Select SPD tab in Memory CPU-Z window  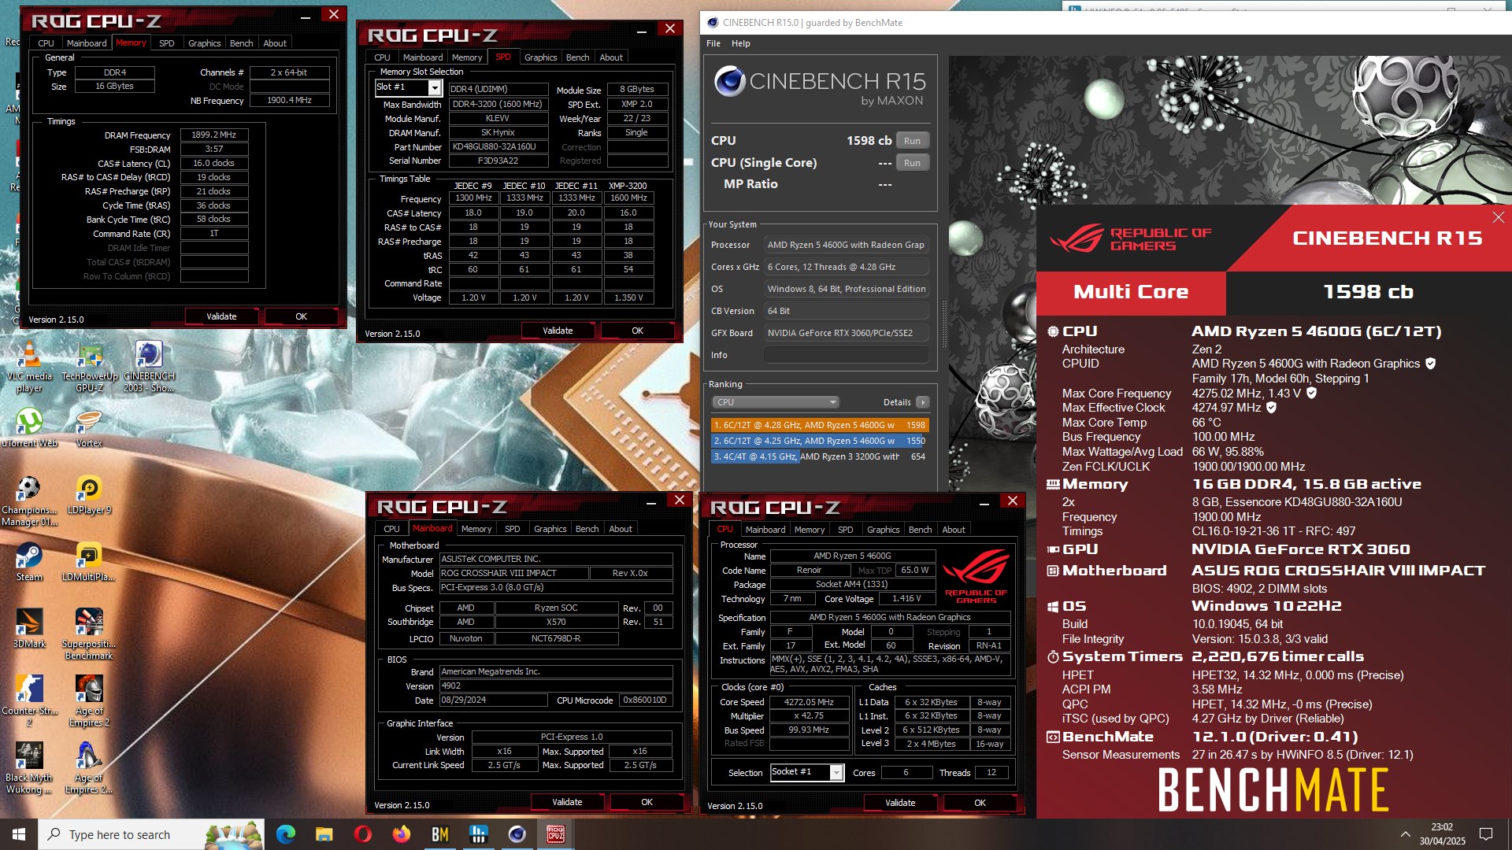(x=166, y=43)
